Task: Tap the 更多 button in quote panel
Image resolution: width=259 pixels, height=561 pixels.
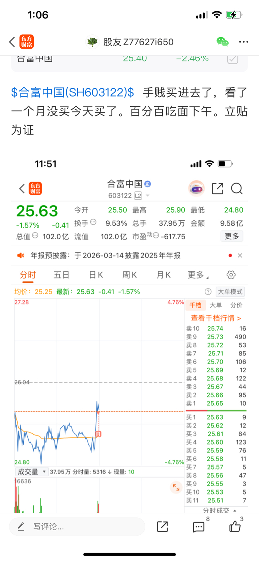Action: click(x=232, y=236)
